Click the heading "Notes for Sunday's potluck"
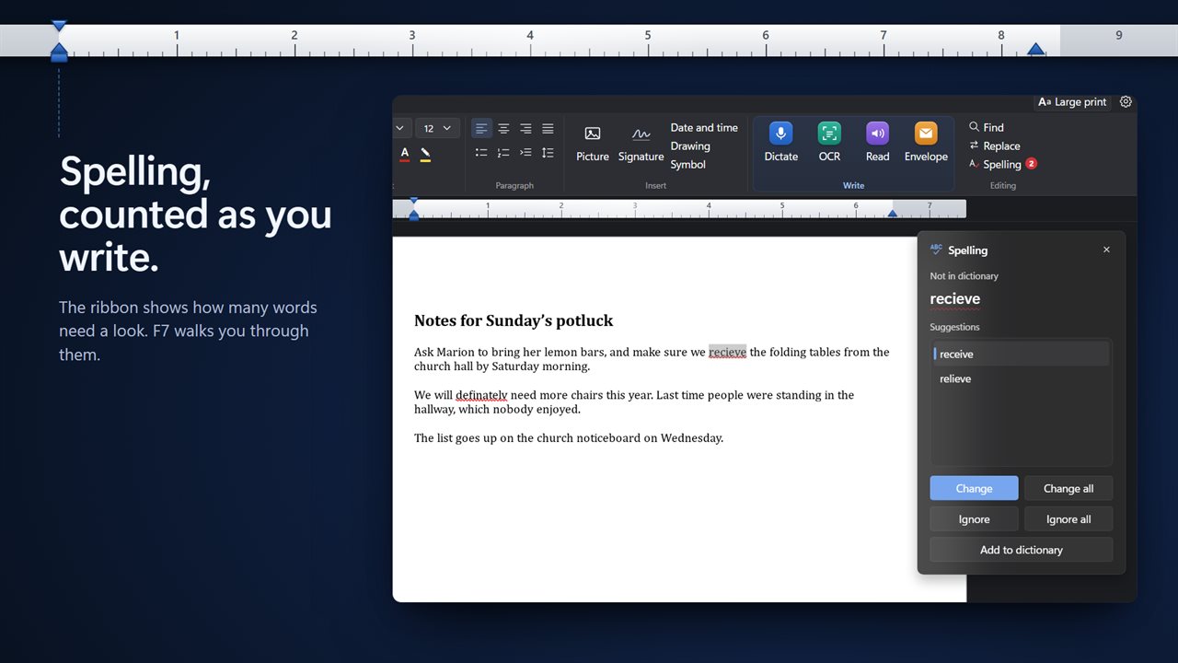 514,320
